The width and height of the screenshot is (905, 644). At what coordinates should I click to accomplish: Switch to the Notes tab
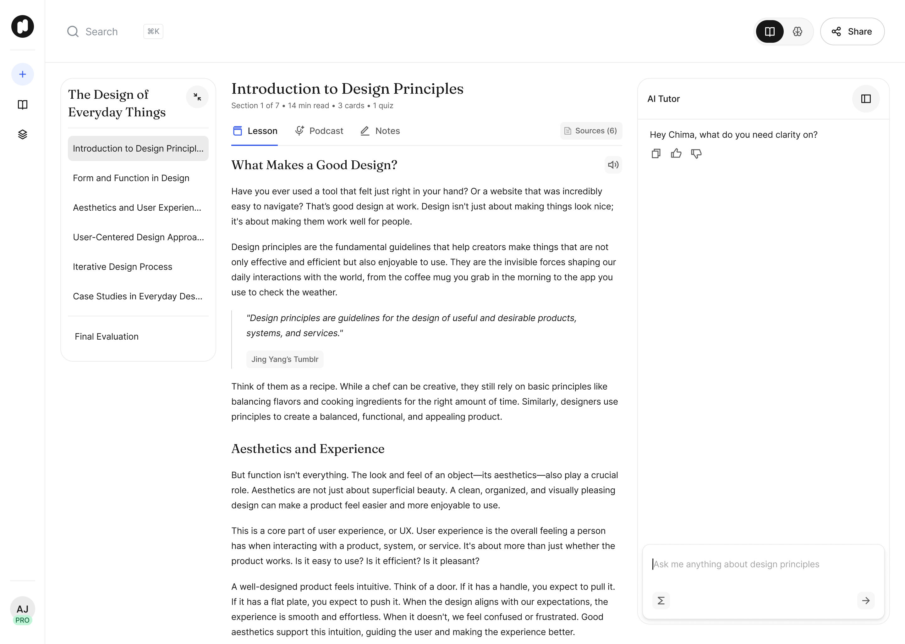380,131
